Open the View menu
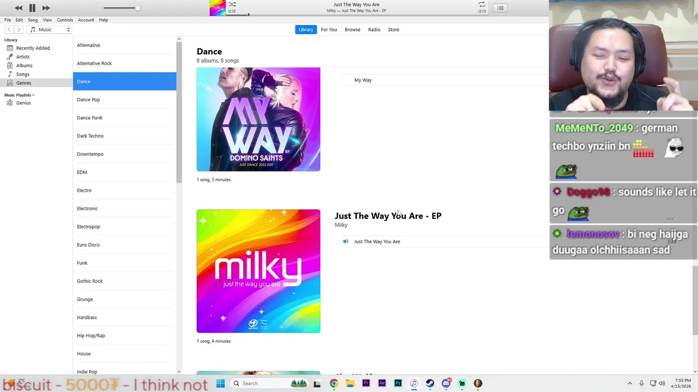Viewport: 698px width, 392px height. tap(47, 20)
